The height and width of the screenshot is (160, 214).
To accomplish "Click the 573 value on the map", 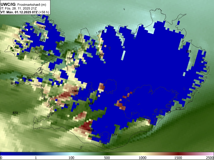I will click(x=15, y=113).
